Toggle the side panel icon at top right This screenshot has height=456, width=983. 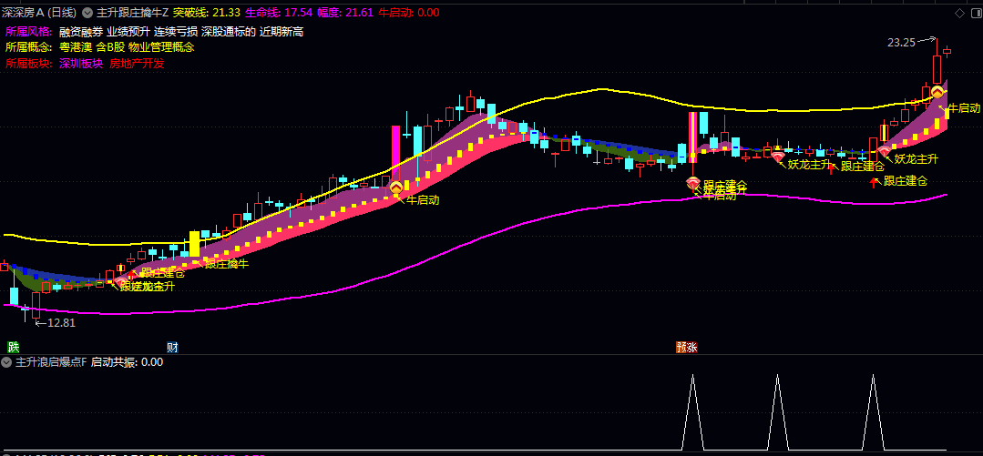click(x=976, y=13)
